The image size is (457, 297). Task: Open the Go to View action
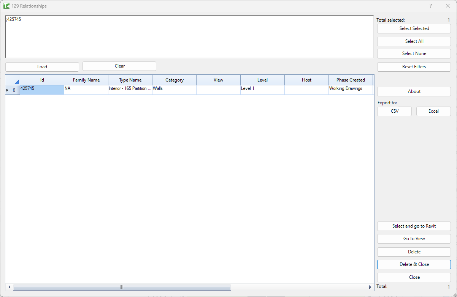(414, 239)
